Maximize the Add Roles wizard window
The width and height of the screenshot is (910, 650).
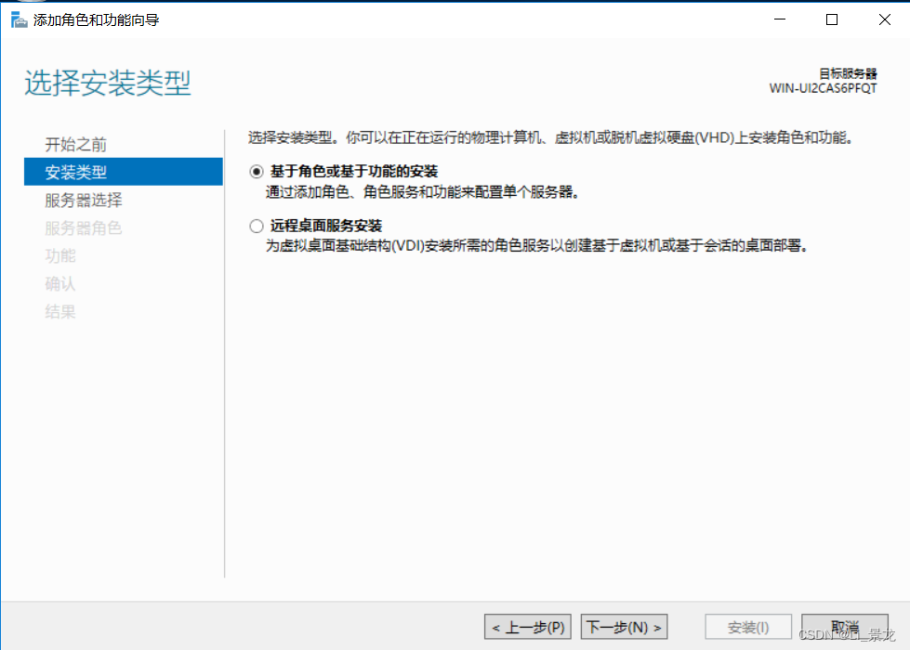coord(832,19)
